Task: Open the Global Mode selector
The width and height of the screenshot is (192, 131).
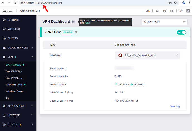Action: click(x=164, y=22)
